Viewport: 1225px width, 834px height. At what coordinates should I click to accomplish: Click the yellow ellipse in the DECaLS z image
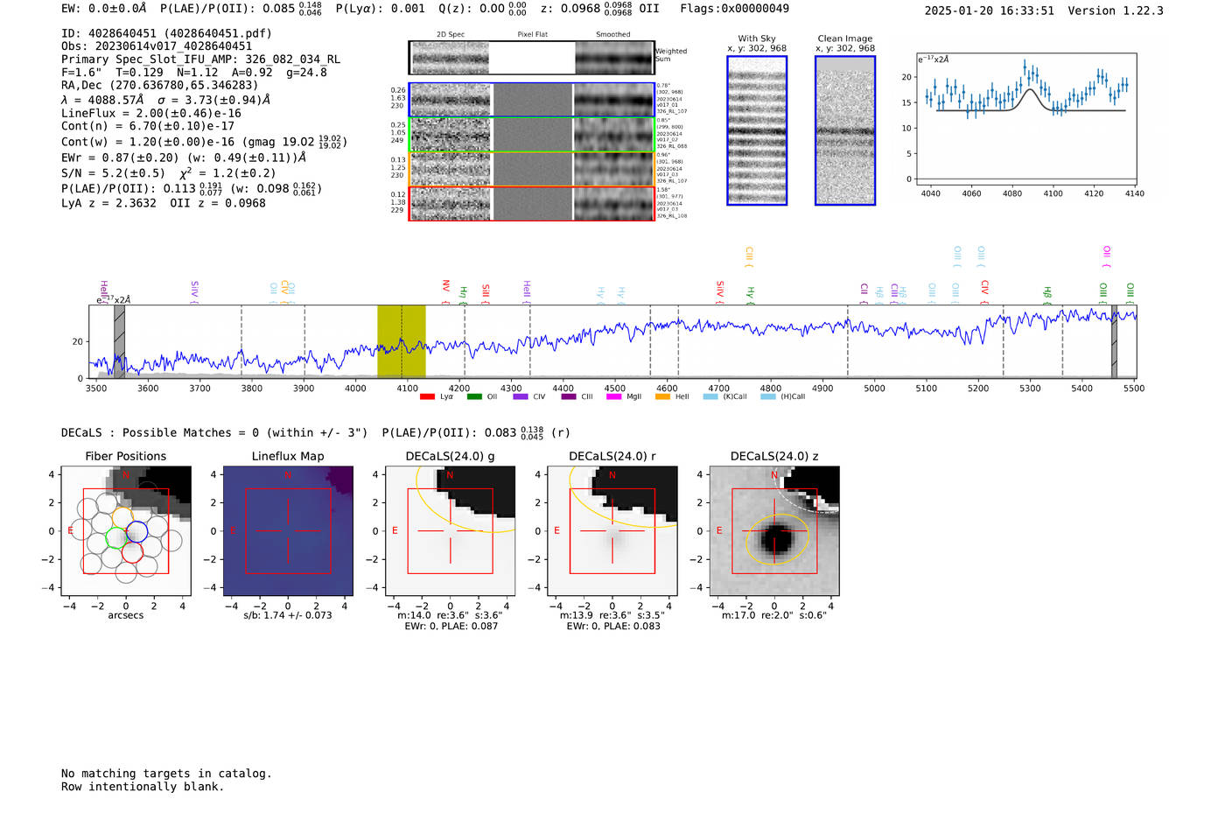[x=776, y=539]
